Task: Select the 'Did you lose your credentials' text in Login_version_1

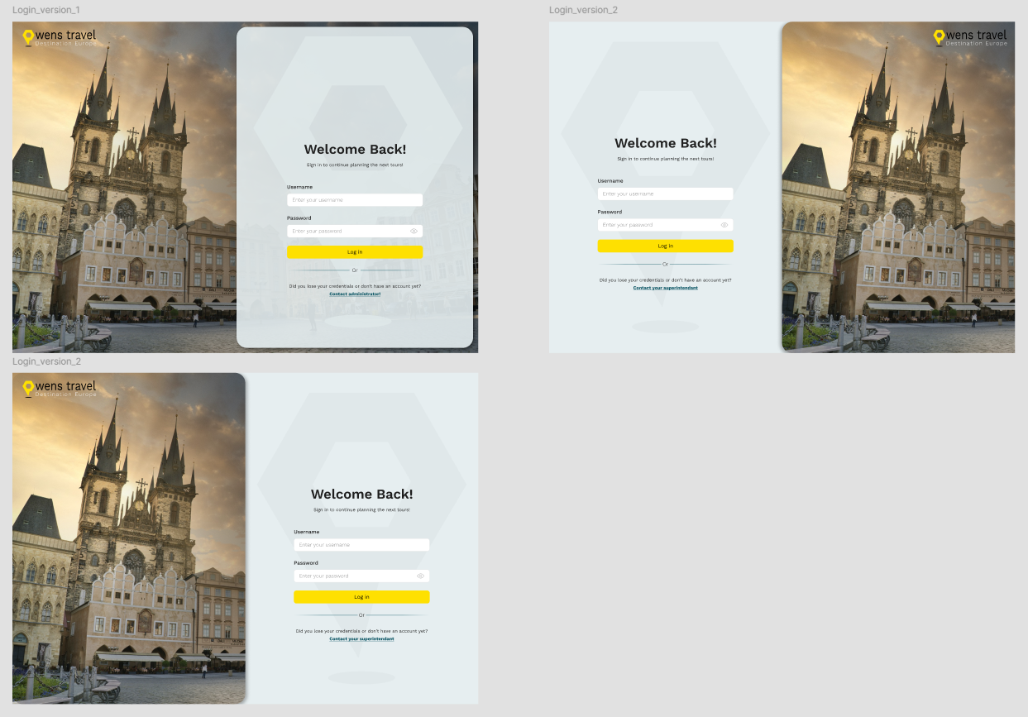Action: click(355, 286)
